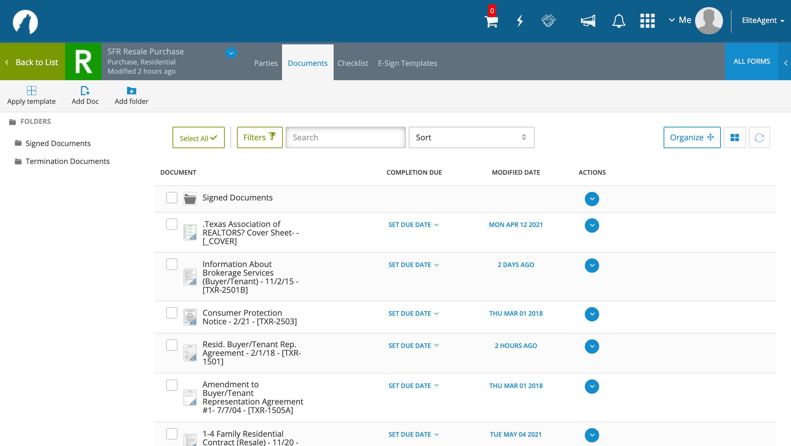Image resolution: width=791 pixels, height=446 pixels.
Task: Open the Parties tab
Action: tap(266, 63)
